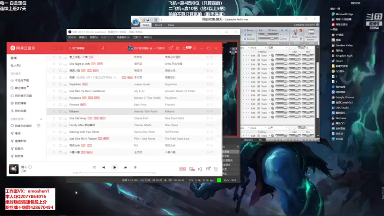Skip to the previous track
This screenshot has width=384, height=216.
[104, 168]
